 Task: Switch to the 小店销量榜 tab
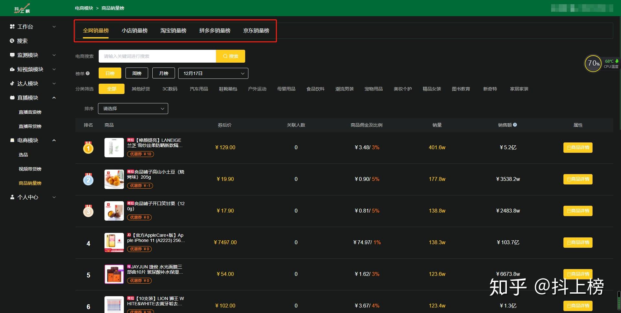point(135,31)
